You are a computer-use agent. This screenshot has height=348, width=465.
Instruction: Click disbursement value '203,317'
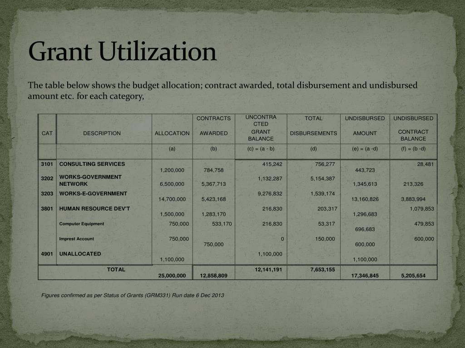coord(327,209)
